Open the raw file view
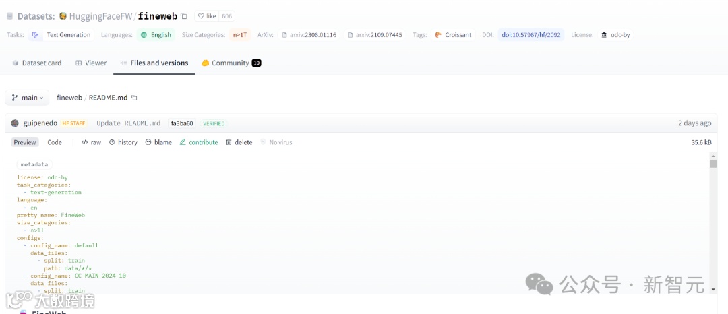728x314 pixels. [x=91, y=142]
